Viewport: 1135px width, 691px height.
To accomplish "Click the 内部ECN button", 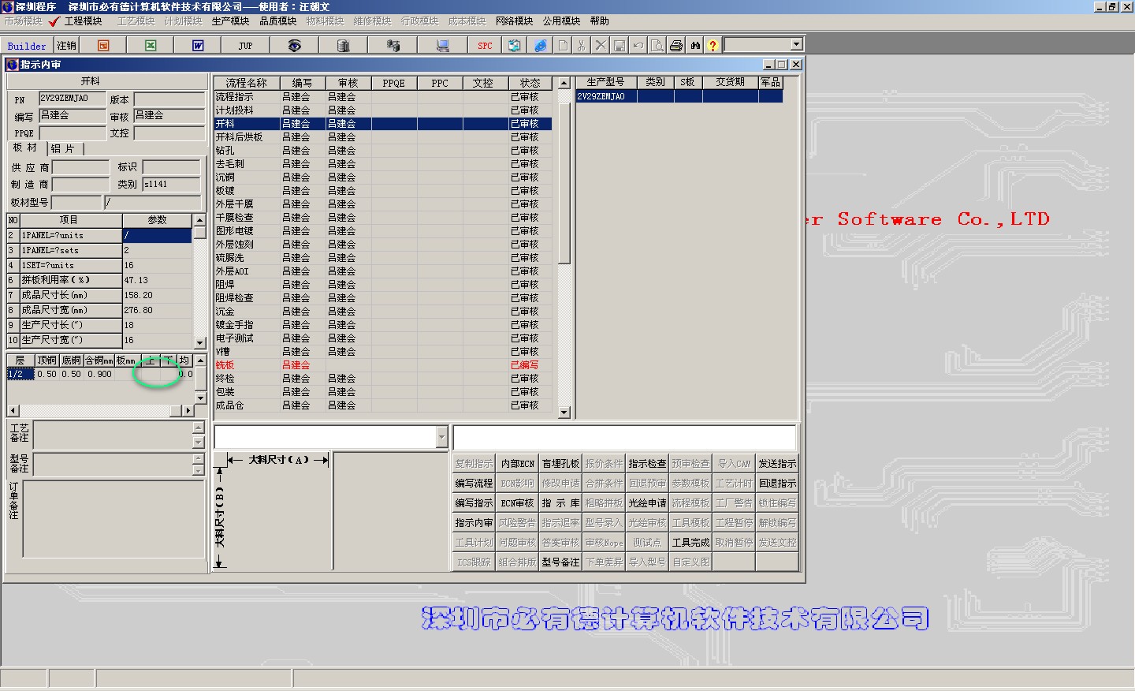I will pos(517,464).
